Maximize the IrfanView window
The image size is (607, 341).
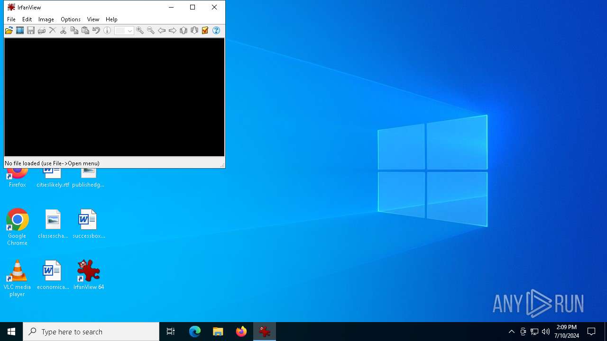[x=193, y=7]
